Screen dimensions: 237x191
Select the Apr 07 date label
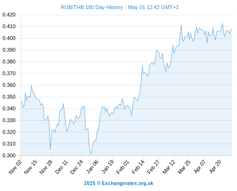point(200,167)
